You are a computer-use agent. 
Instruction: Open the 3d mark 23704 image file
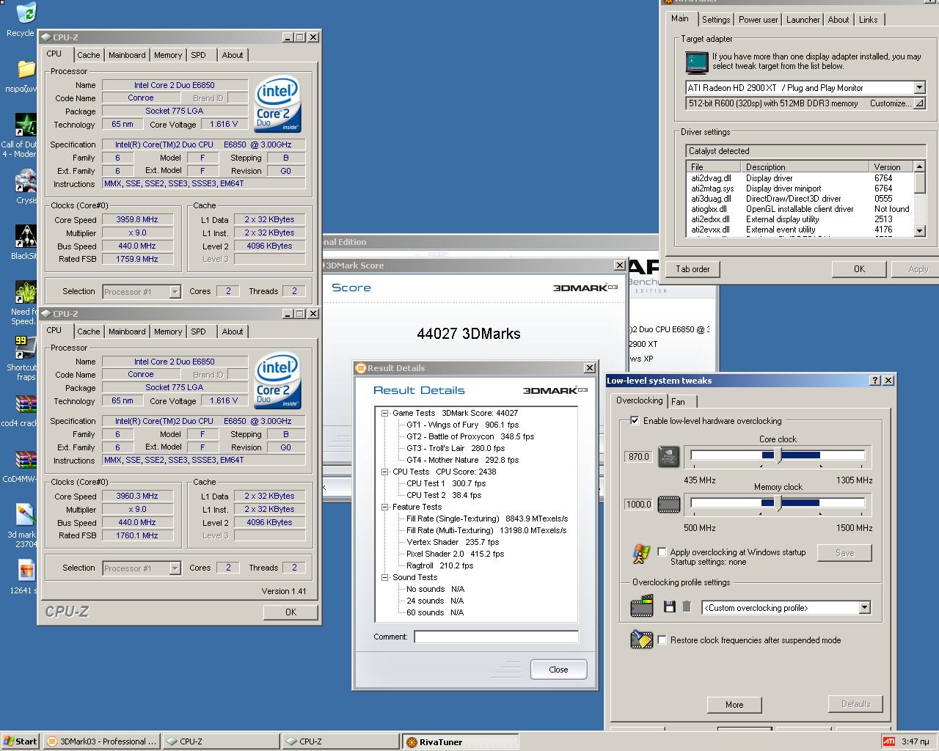(25, 516)
